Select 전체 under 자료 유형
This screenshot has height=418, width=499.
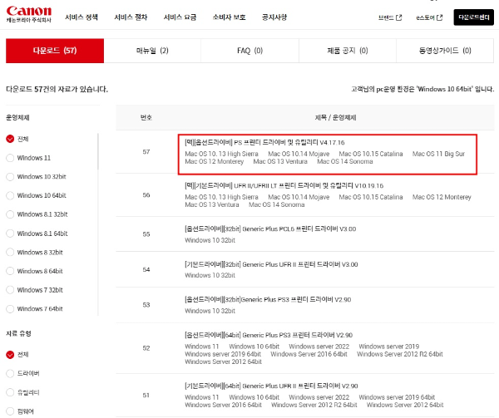coord(10,355)
